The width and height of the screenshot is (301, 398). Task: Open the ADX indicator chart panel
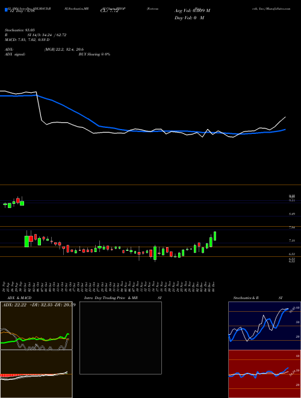36,326
